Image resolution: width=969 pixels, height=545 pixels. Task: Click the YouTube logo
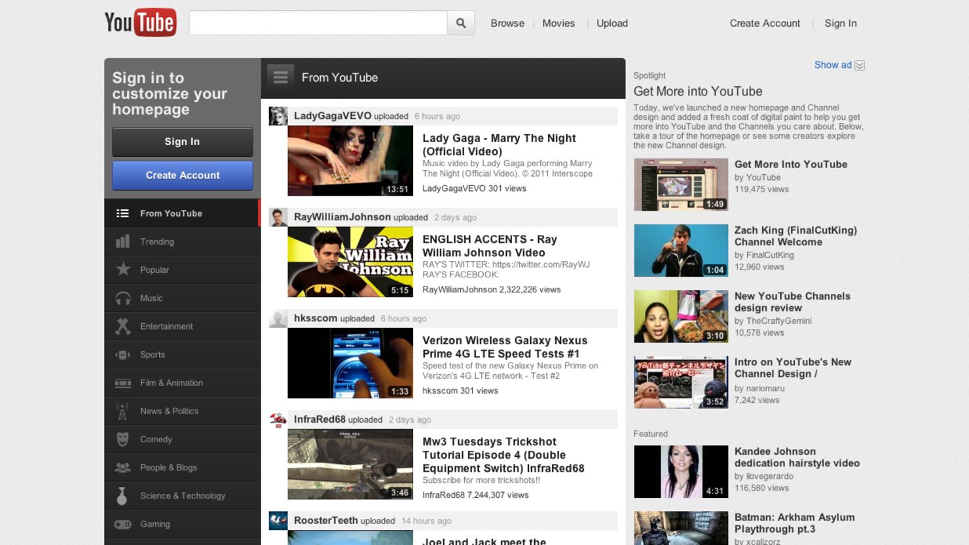tap(141, 22)
